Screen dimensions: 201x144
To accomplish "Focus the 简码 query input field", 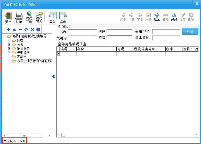I will tap(119, 38).
